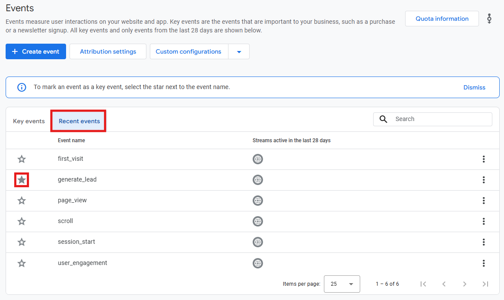
Task: Expand the Custom configurations dropdown arrow
Action: pyautogui.click(x=239, y=51)
